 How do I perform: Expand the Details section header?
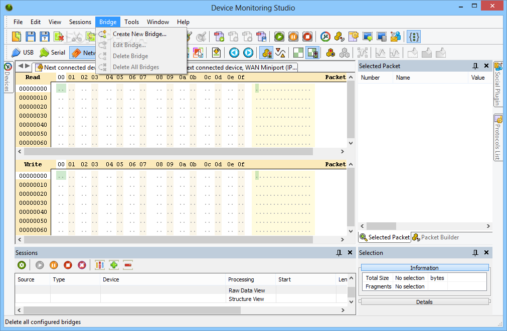point(425,301)
